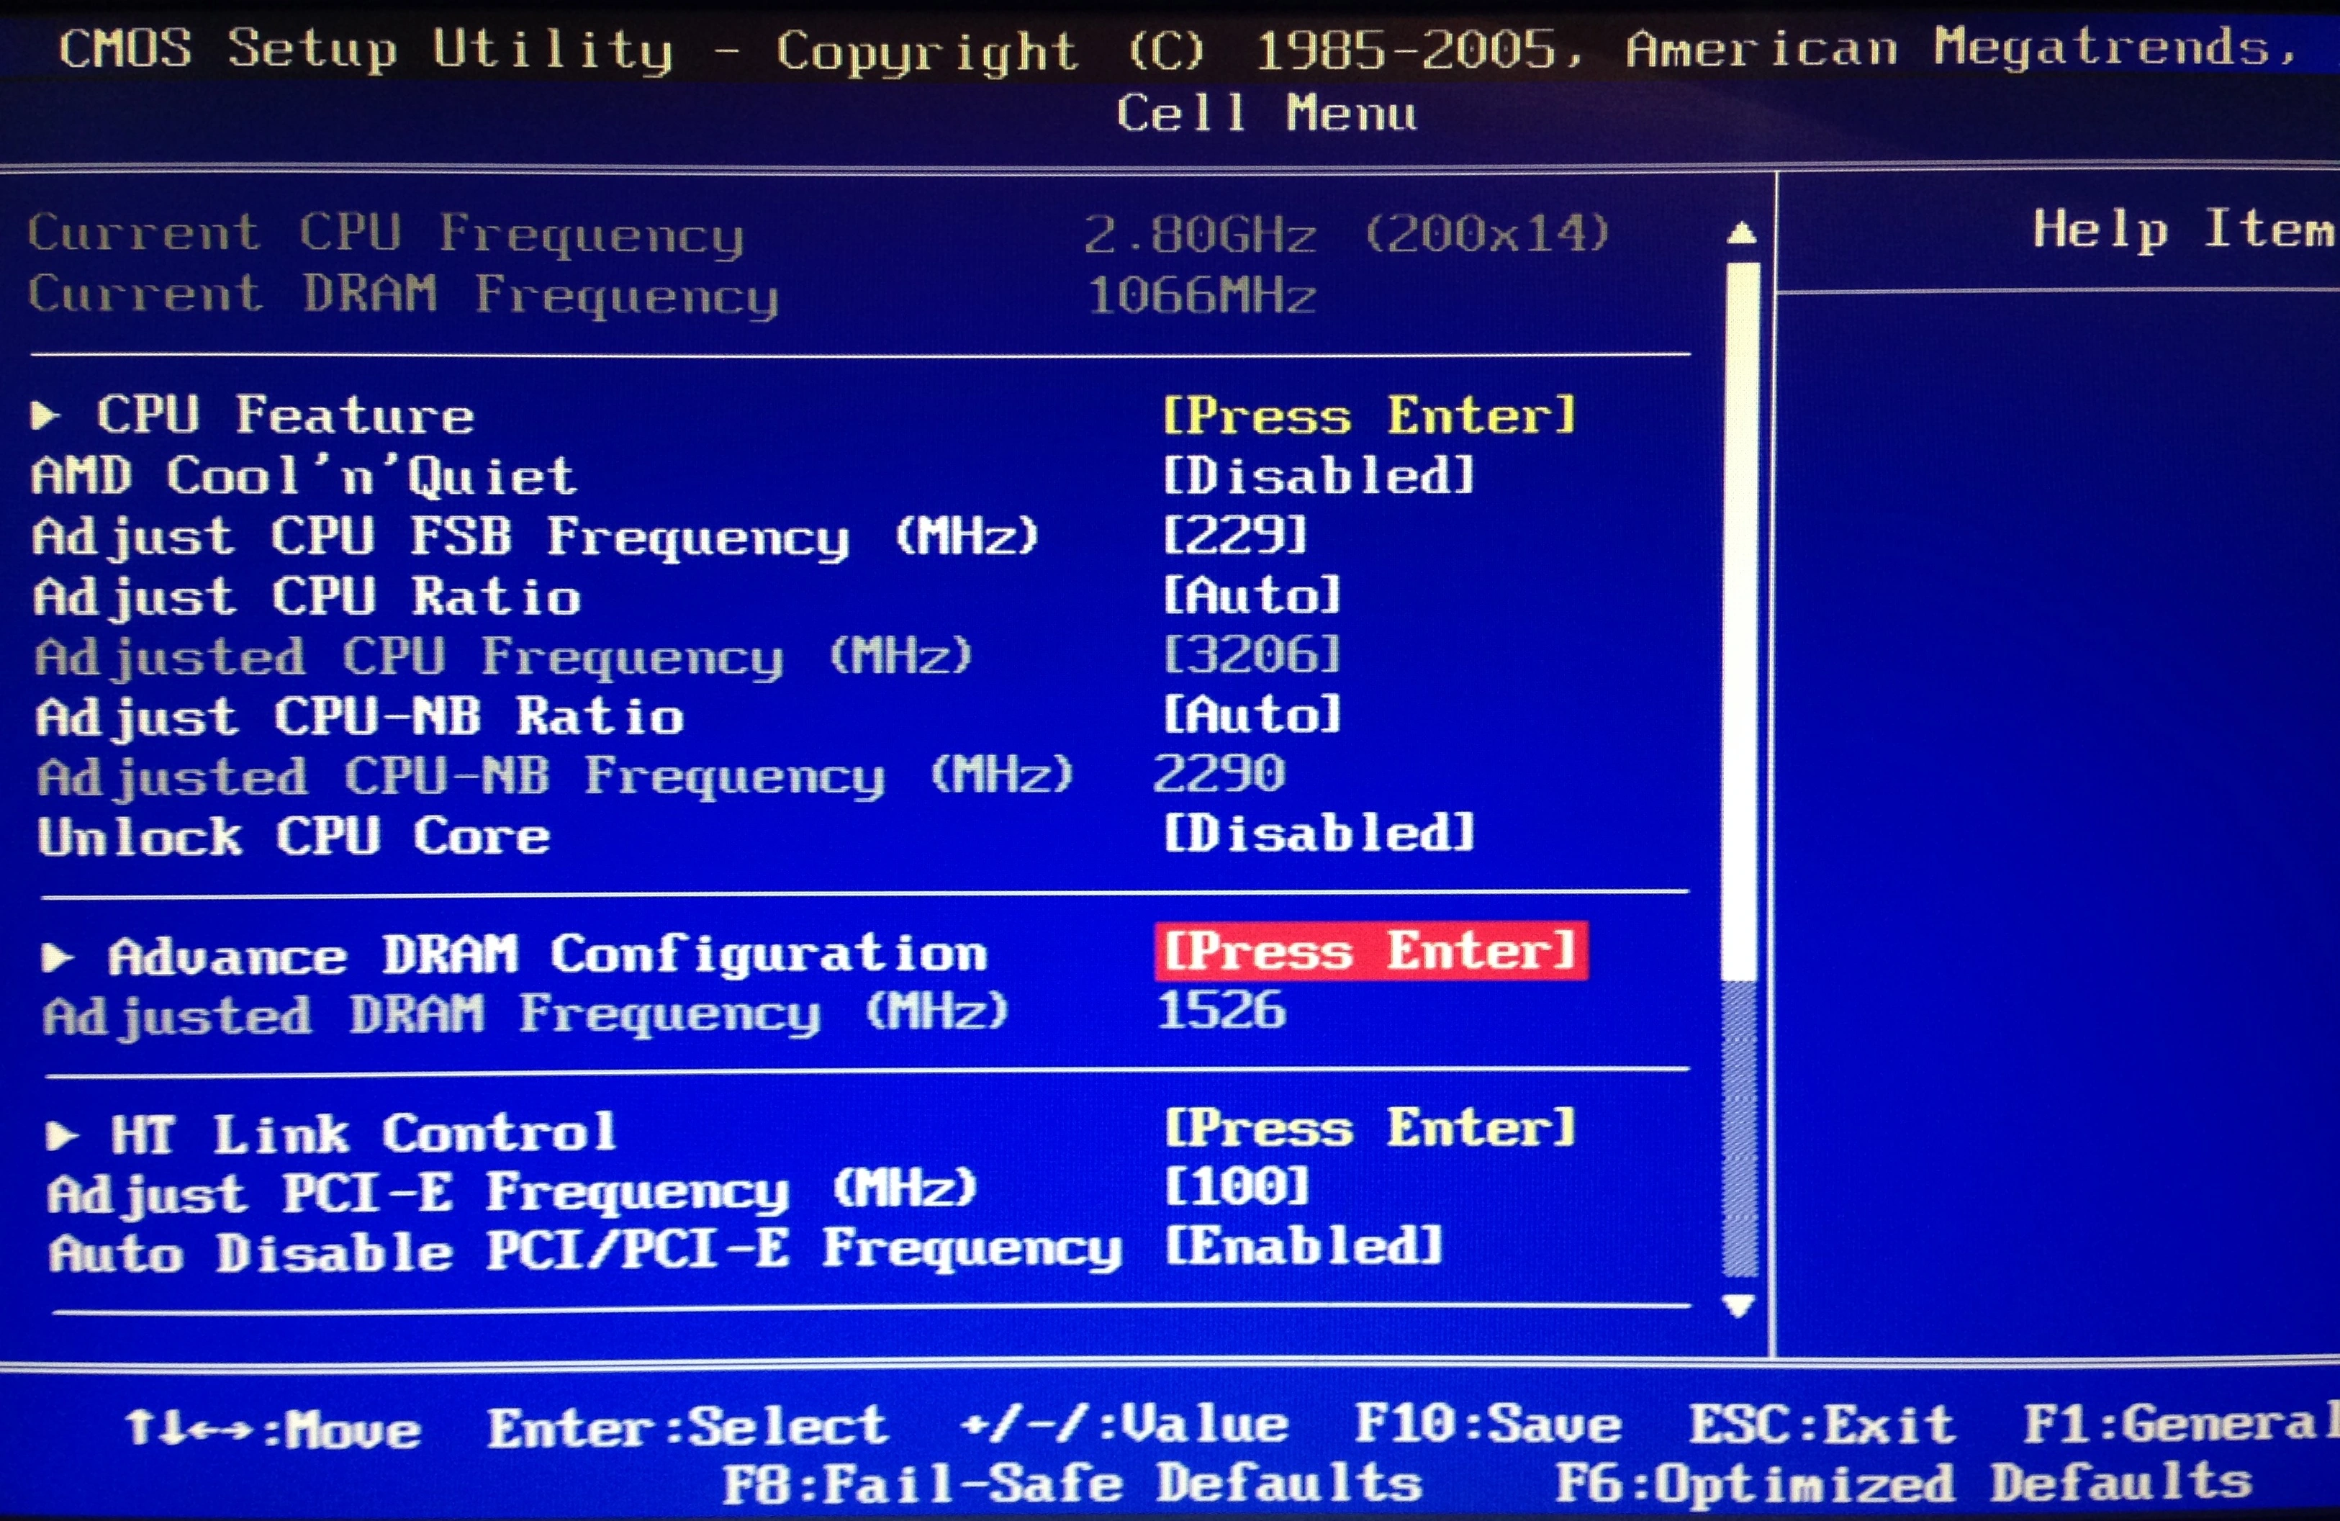Select PCI-E Frequency value 100
Image resolution: width=2340 pixels, height=1521 pixels.
[1237, 1186]
